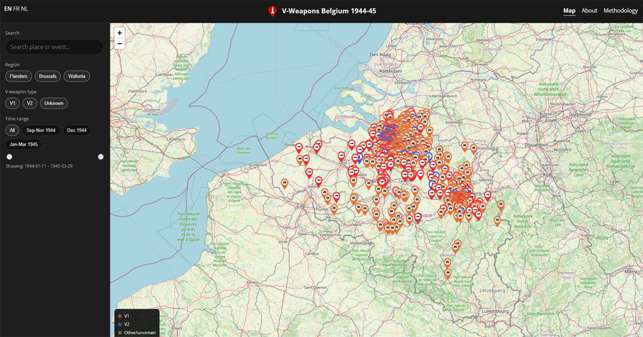
Task: Enable the V2 weapon type filter
Action: point(29,103)
